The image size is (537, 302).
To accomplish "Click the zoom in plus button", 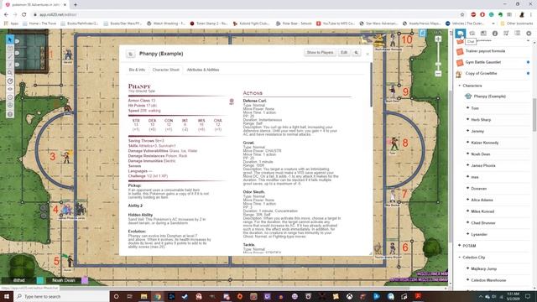I will tap(438, 39).
